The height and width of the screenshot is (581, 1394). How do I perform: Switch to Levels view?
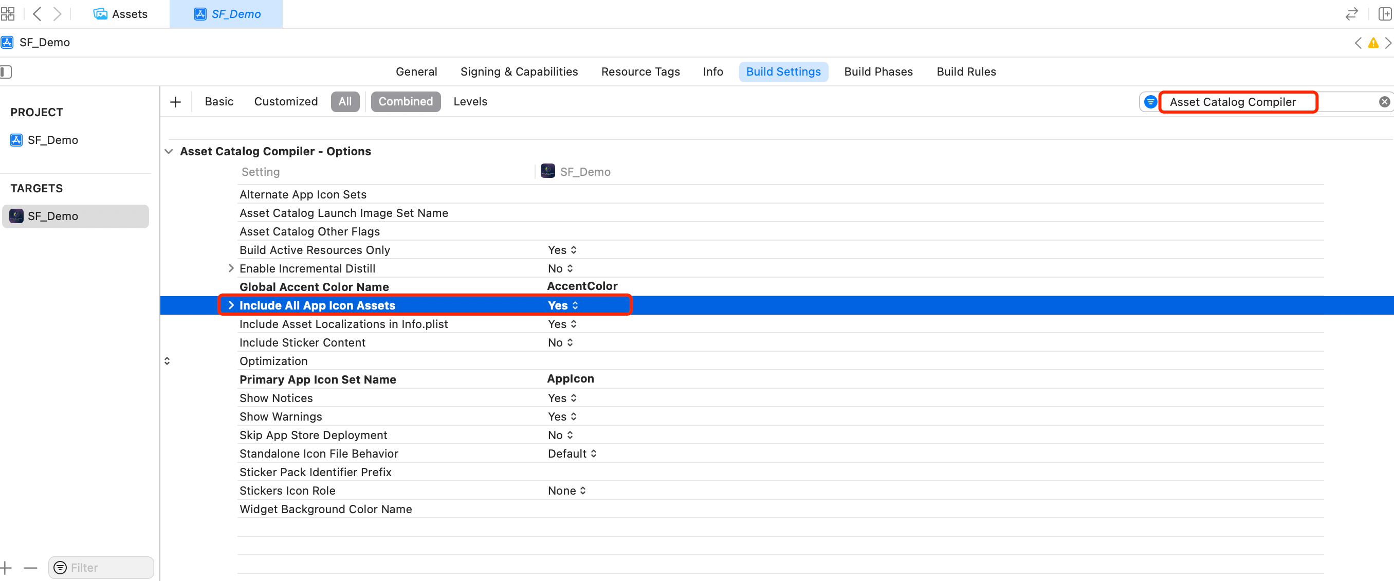pos(470,102)
